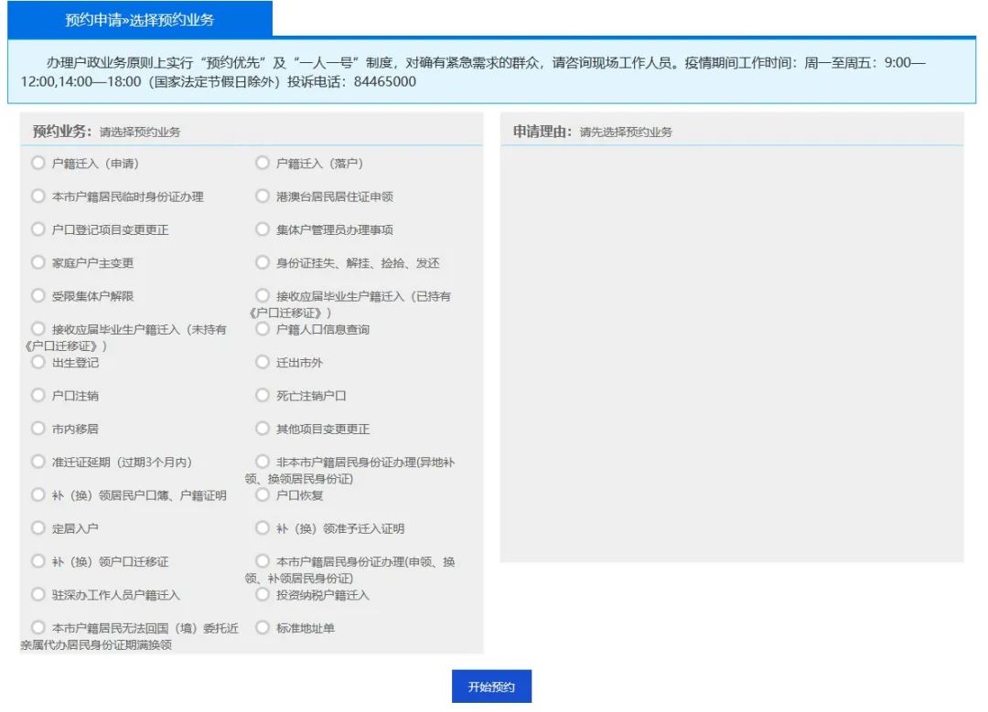Screen dimensions: 988x712
Task: Pick 家庭户户主变更 option
Action: 38,262
